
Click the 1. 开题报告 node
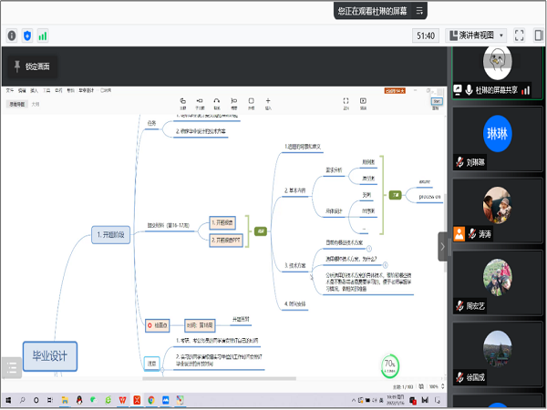click(x=222, y=221)
